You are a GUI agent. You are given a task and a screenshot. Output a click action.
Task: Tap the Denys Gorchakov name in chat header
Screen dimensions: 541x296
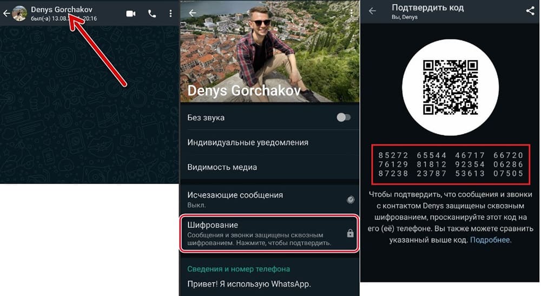(x=62, y=10)
